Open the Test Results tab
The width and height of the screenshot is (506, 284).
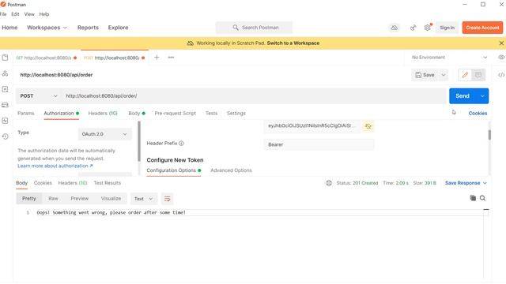(x=108, y=183)
